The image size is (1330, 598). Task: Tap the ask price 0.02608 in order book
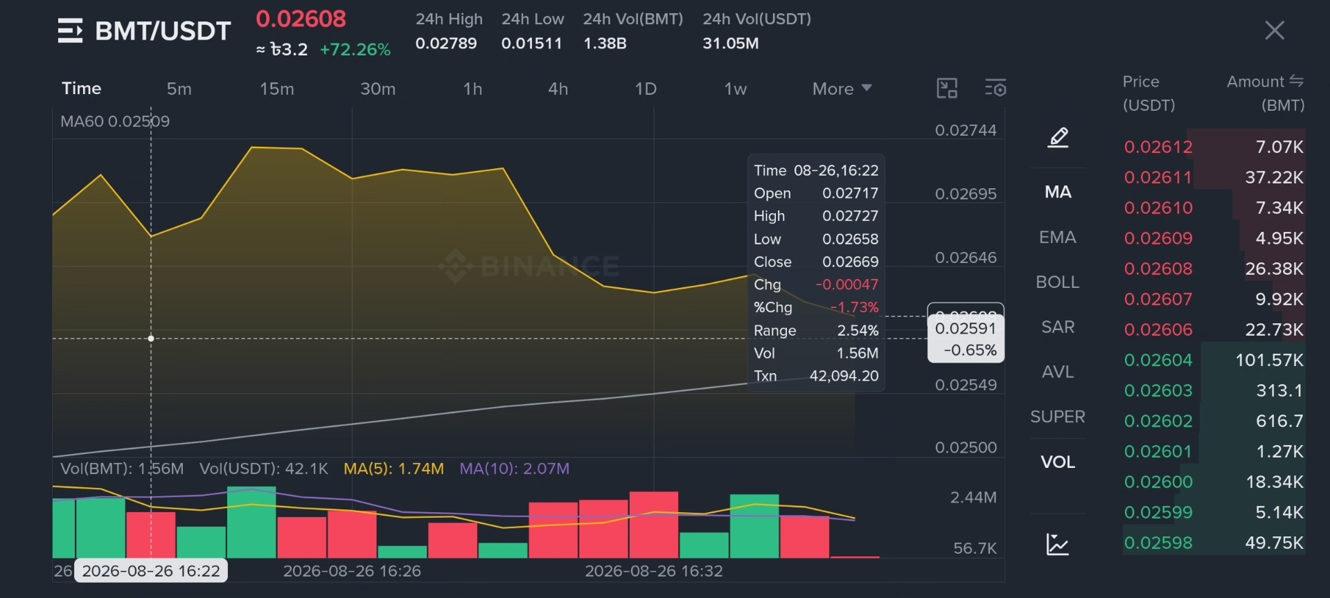(1158, 269)
